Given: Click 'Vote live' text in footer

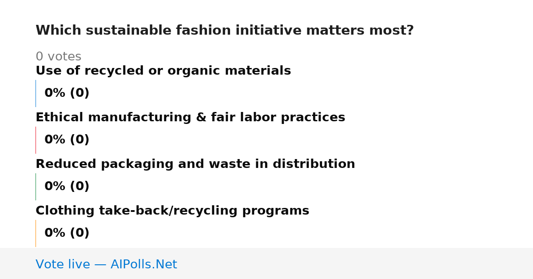Looking at the screenshot, I should point(63,264).
